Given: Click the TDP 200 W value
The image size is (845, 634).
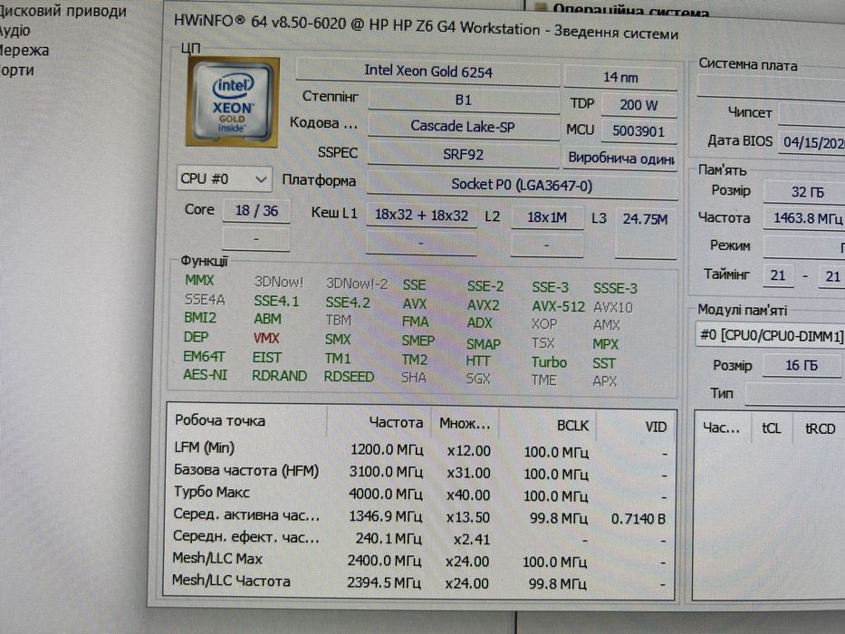Looking at the screenshot, I should (x=639, y=104).
